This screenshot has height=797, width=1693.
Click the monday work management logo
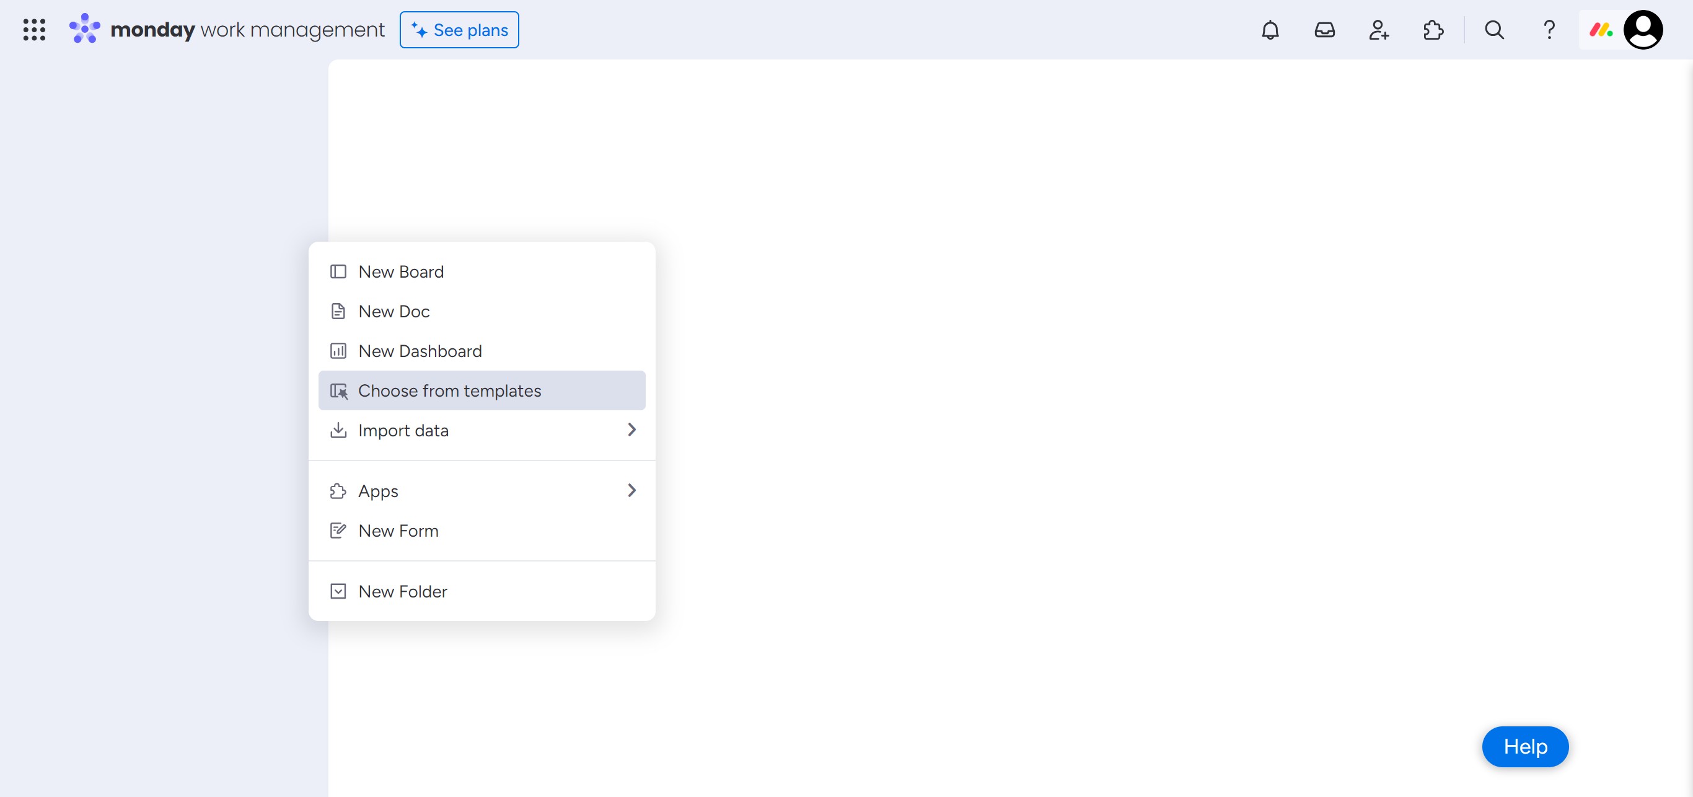227,30
